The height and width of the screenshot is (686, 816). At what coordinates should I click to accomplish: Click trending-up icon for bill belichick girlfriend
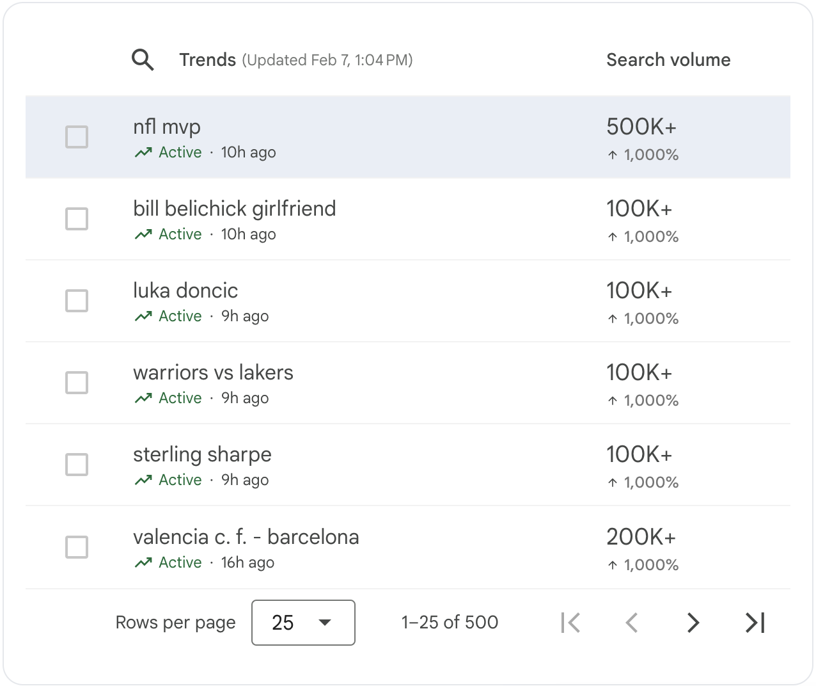(143, 234)
